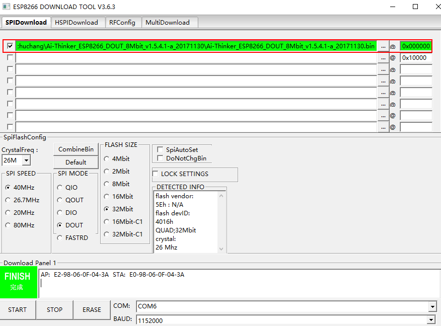
Task: Enable the SpiAutoSet checkbox
Action: (160, 149)
